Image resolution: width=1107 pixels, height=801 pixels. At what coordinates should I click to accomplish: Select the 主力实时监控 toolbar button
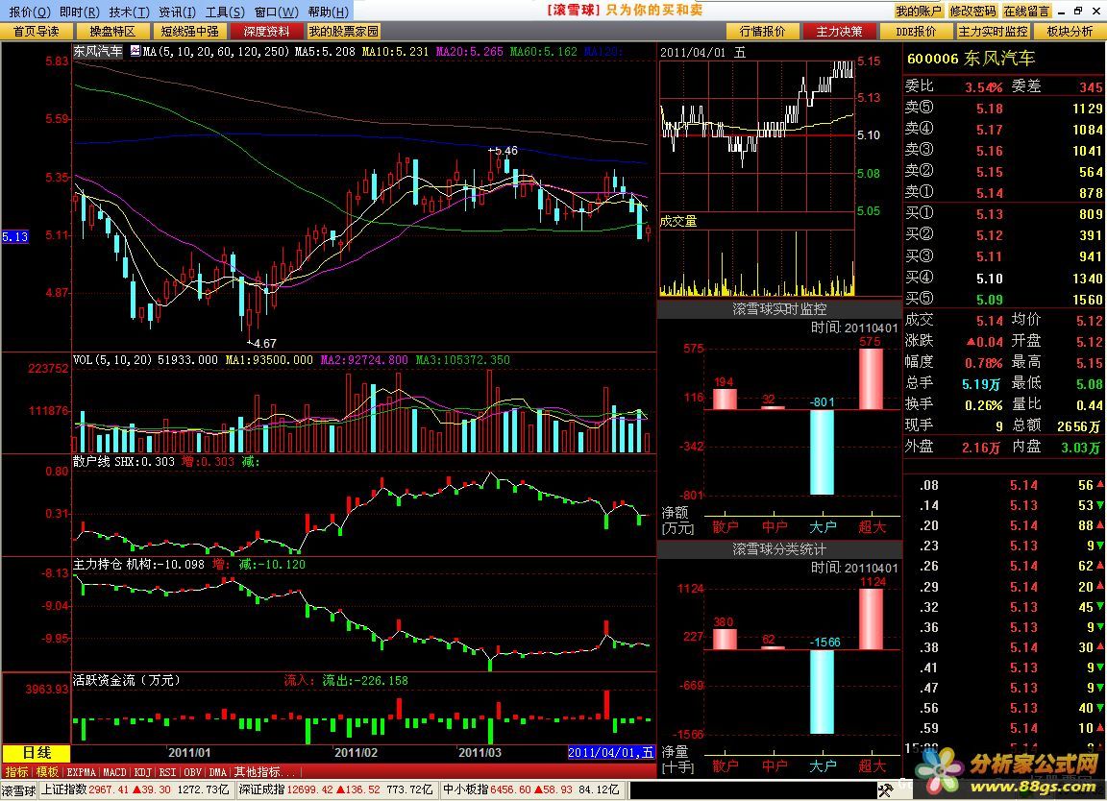click(993, 32)
